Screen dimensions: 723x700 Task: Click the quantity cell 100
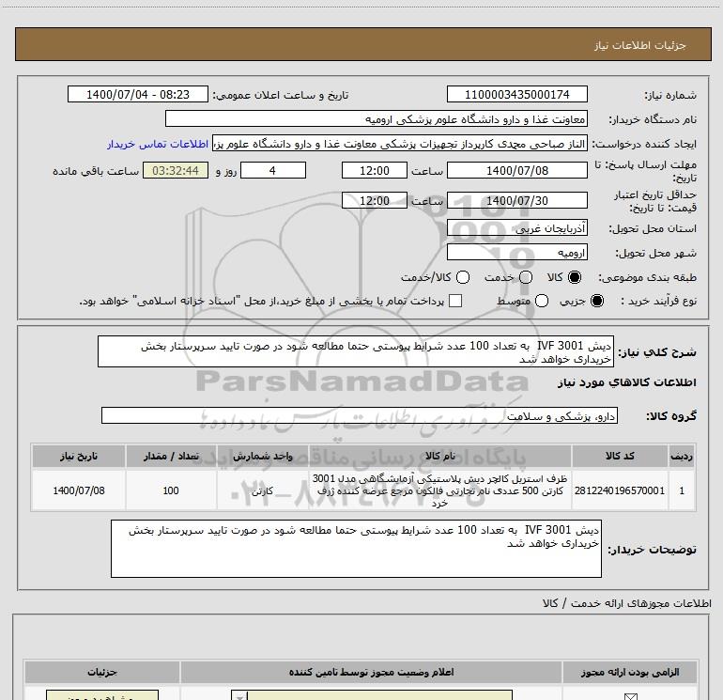coord(171,490)
